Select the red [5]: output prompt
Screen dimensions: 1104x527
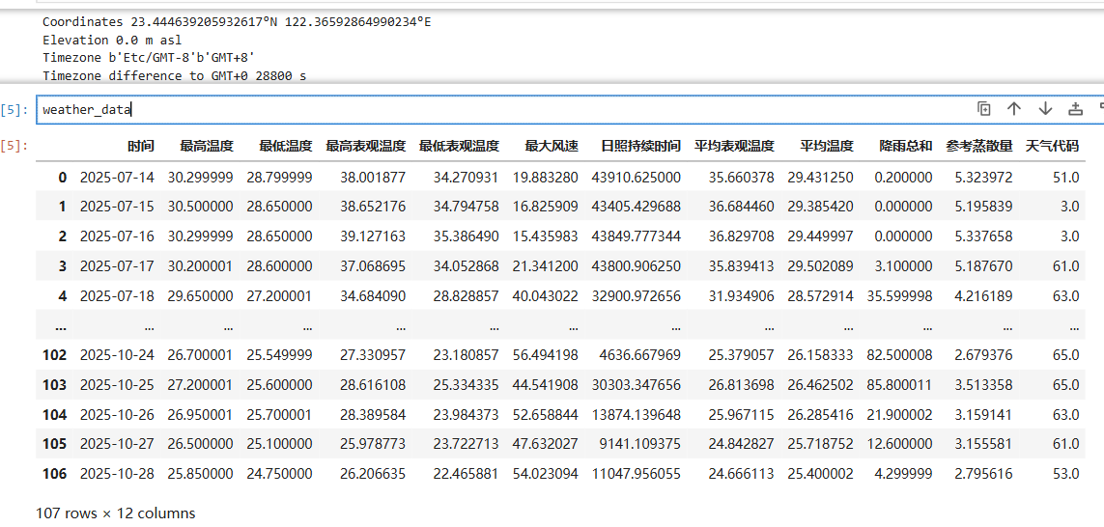coord(14,146)
